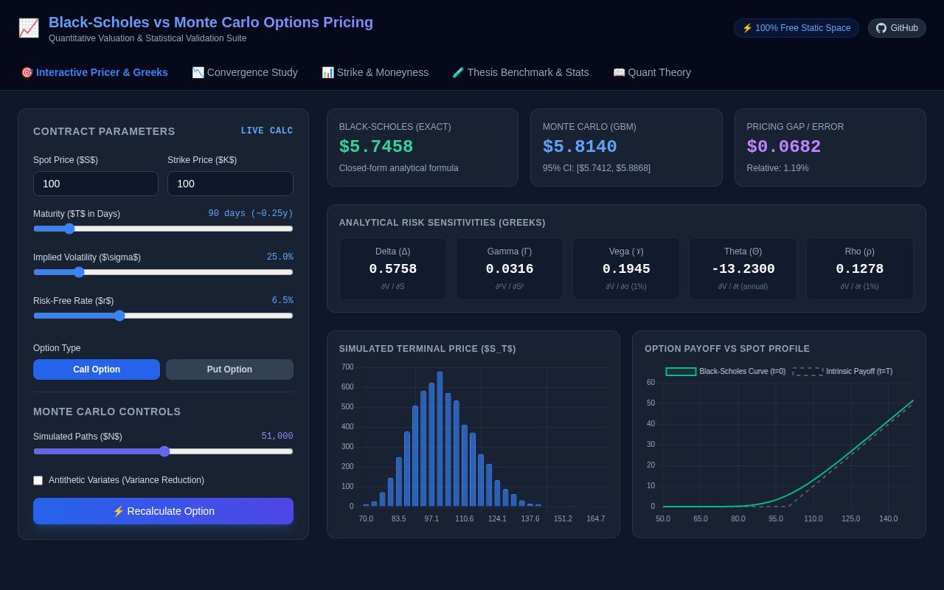Click the Maturity days slider
This screenshot has width=944, height=590.
click(x=163, y=229)
